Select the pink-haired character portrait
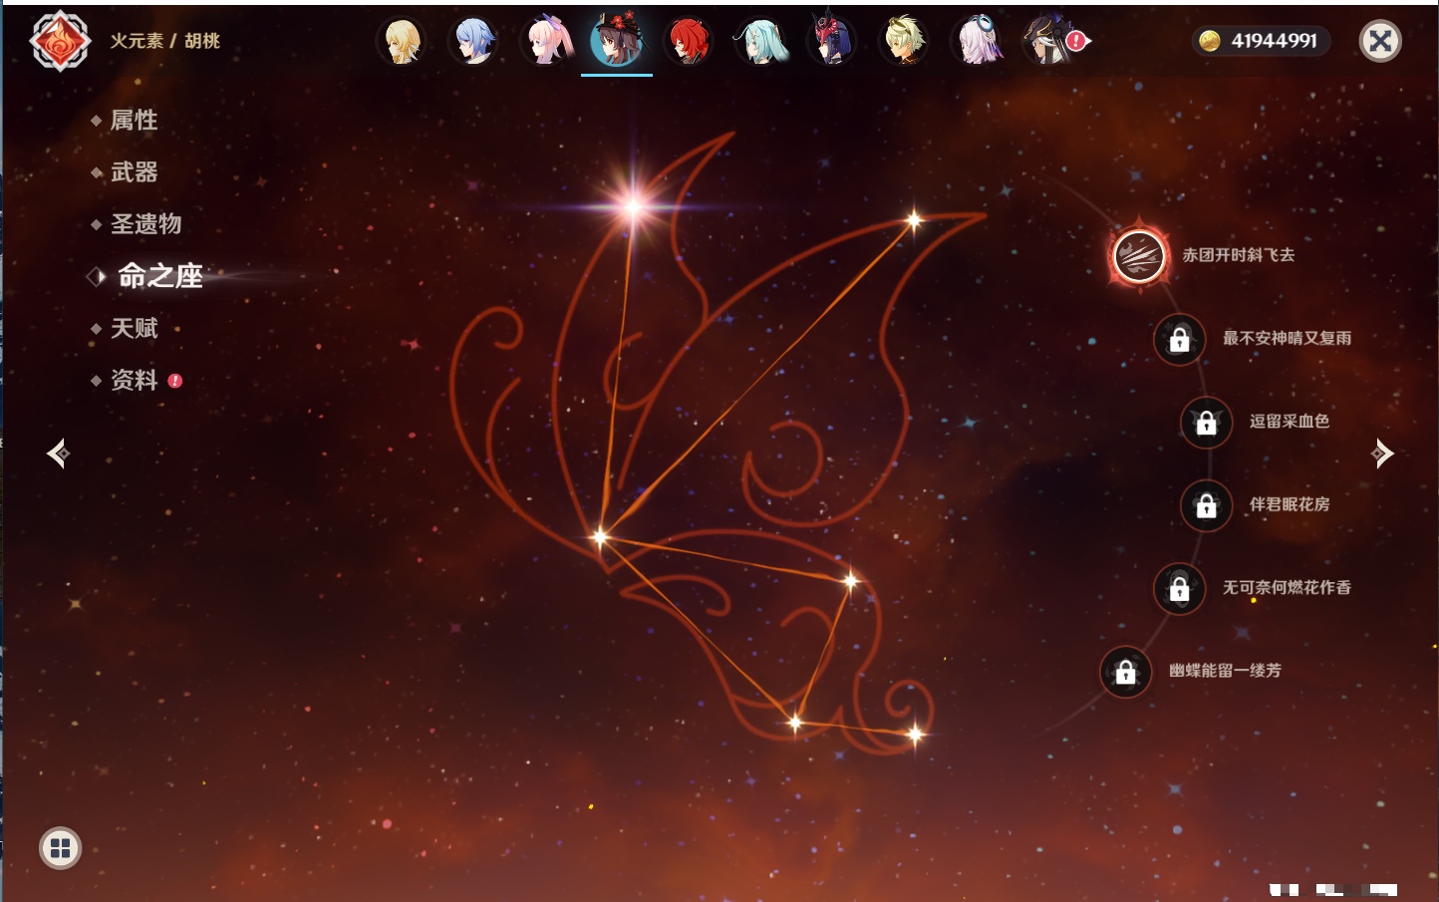1439x902 pixels. tap(546, 42)
